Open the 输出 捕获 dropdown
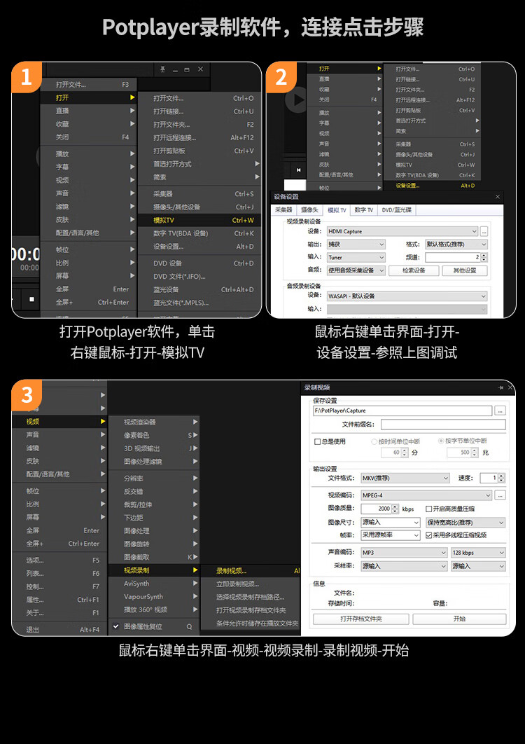The height and width of the screenshot is (744, 525). [x=356, y=244]
